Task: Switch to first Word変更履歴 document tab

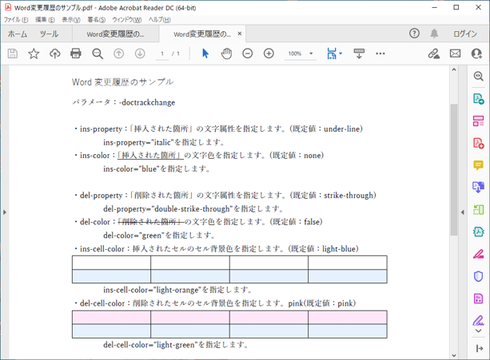Action: click(x=115, y=34)
